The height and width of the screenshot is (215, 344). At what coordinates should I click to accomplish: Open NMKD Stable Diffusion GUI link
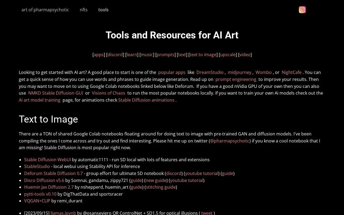56,93
